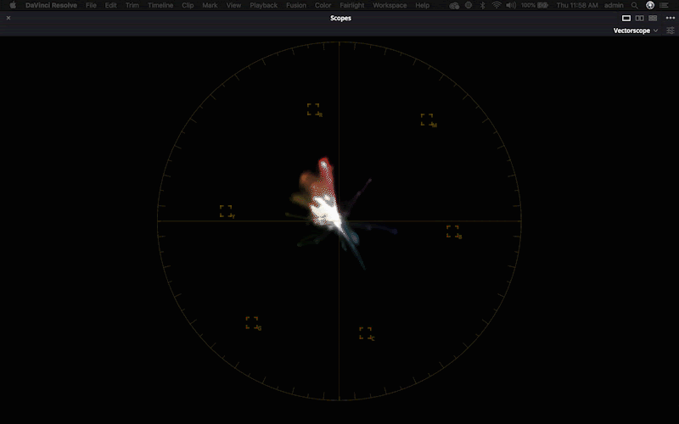This screenshot has width=679, height=424.
Task: Open the Fusion menu
Action: click(296, 5)
